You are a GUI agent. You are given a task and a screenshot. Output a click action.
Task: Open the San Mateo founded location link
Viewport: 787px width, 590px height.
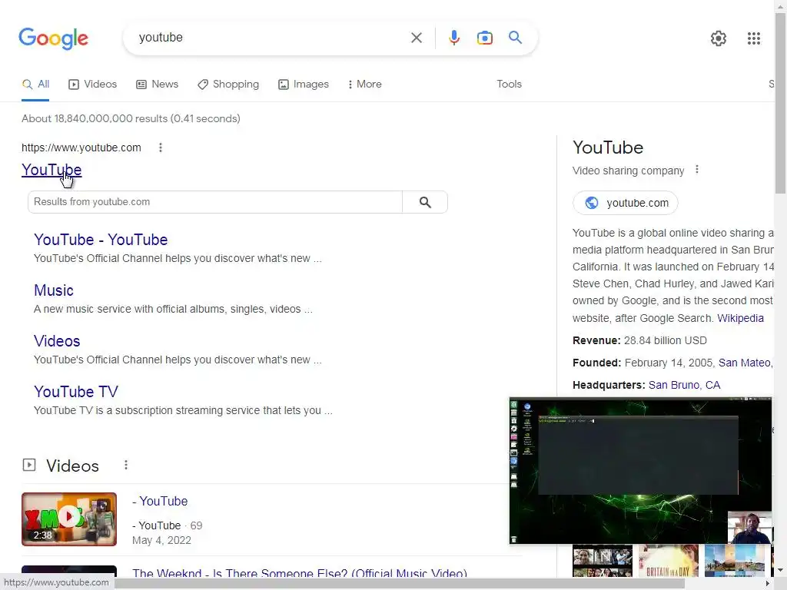745,363
